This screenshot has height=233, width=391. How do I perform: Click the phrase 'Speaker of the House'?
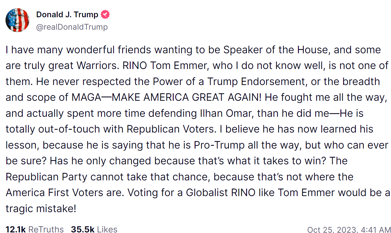276,50
